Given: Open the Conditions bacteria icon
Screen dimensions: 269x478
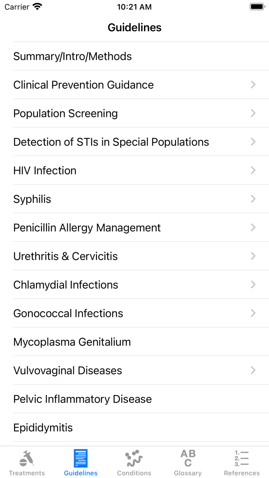Looking at the screenshot, I should click(x=134, y=457).
